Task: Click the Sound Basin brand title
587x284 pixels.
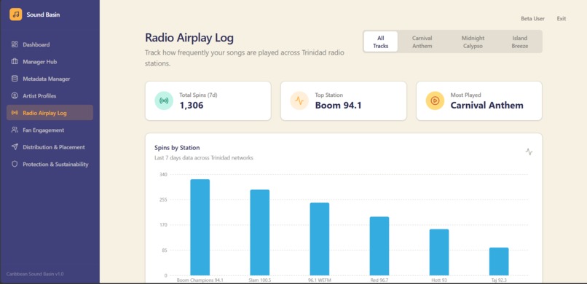Action: [x=43, y=15]
